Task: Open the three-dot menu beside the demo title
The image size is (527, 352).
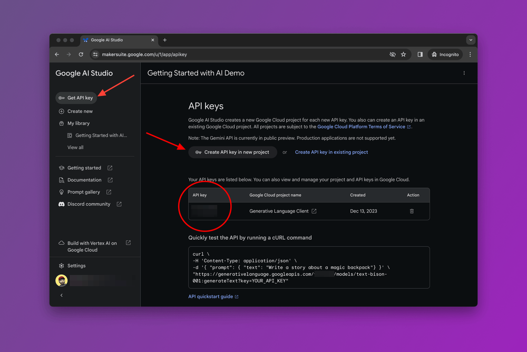Action: point(464,73)
